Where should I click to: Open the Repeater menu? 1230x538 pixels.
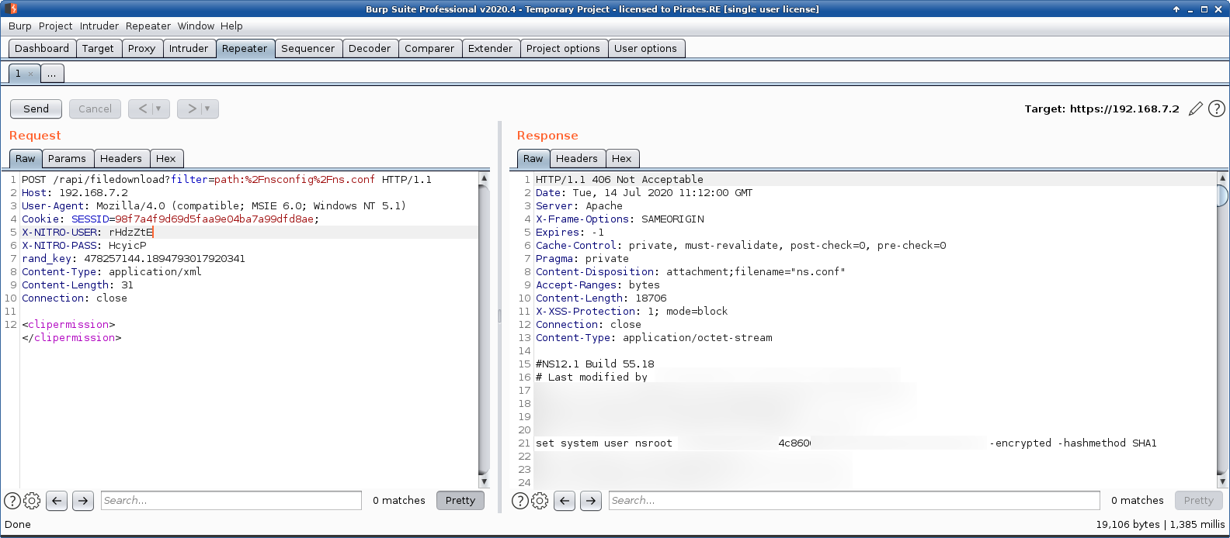148,26
